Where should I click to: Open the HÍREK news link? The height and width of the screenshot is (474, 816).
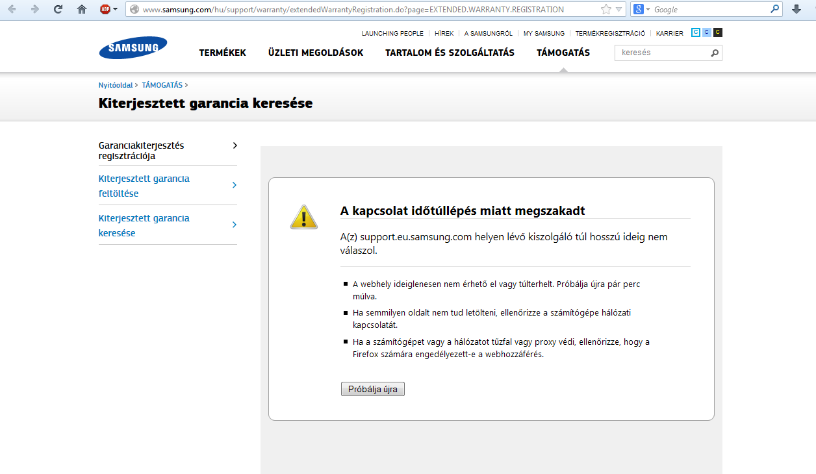pyautogui.click(x=444, y=33)
